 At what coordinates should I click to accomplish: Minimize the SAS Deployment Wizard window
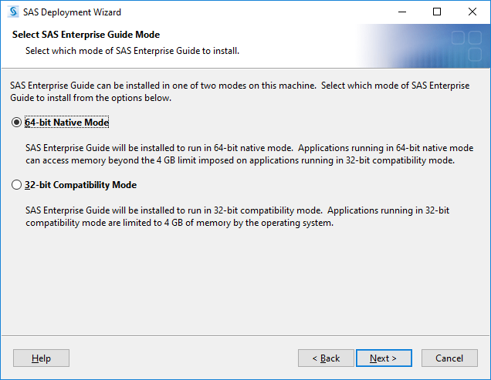[x=402, y=12]
